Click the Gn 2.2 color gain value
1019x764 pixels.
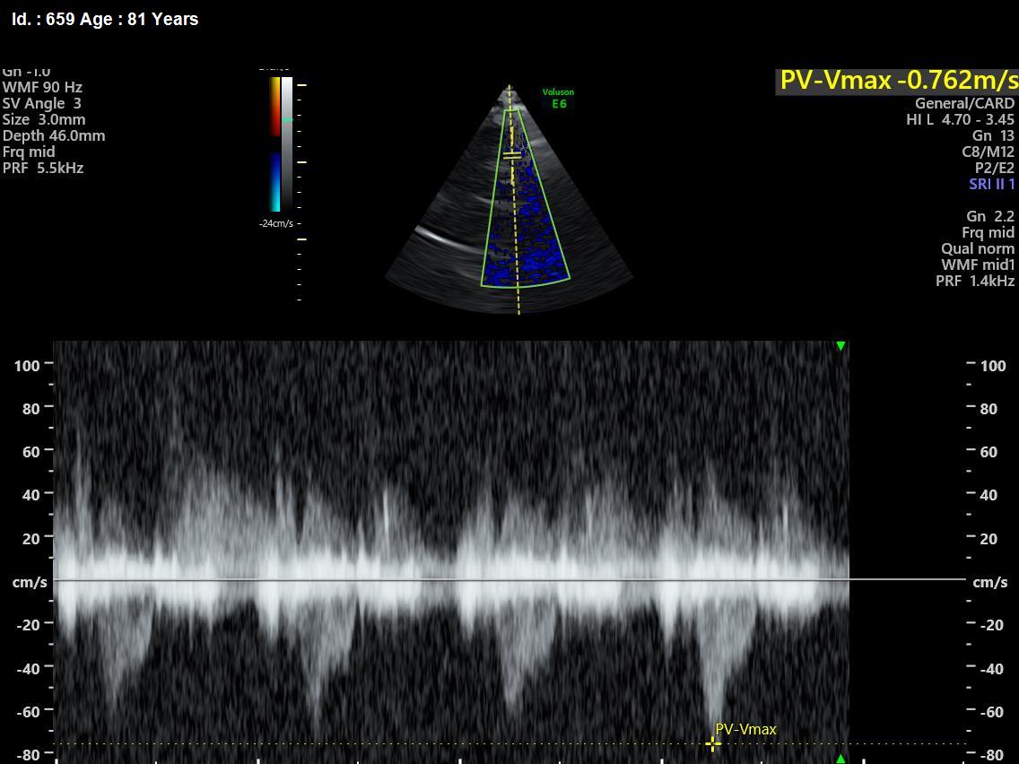point(990,216)
